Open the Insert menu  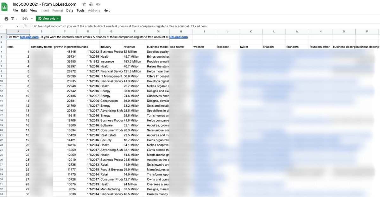coord(45,10)
